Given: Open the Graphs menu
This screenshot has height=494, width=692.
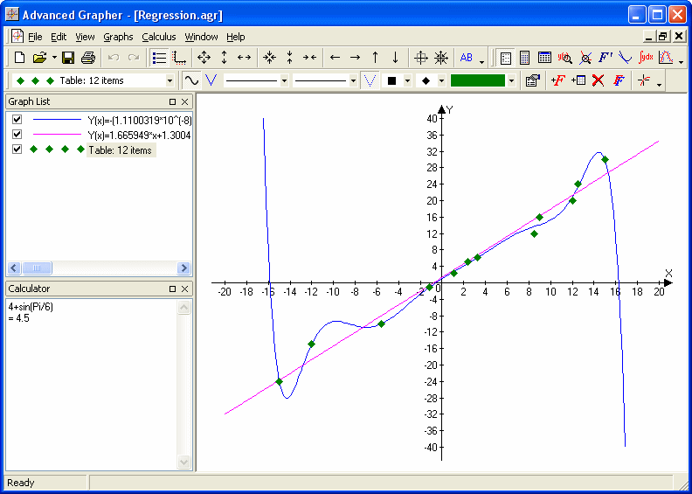Looking at the screenshot, I should pyautogui.click(x=118, y=37).
